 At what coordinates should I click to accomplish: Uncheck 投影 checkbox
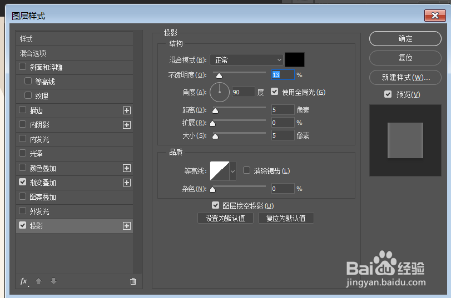(22, 225)
